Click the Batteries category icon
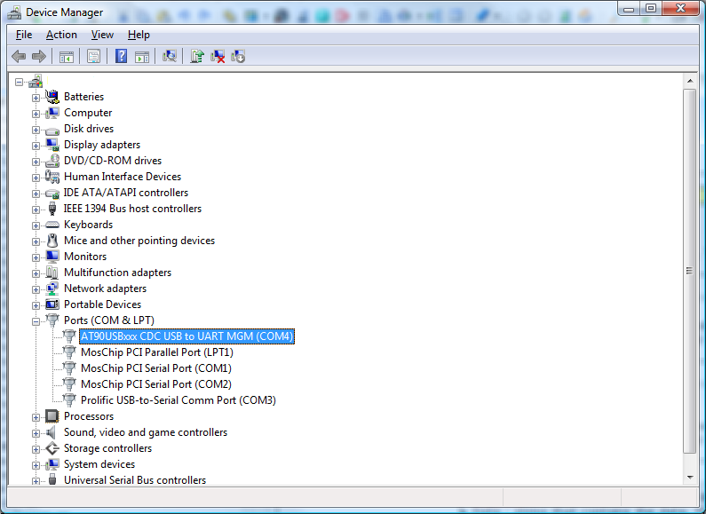The width and height of the screenshot is (706, 514). tap(52, 96)
